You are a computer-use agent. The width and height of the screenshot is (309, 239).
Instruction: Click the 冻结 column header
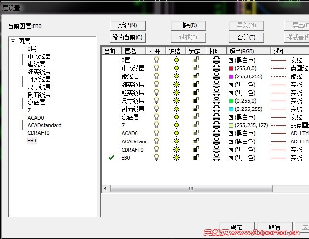click(176, 51)
